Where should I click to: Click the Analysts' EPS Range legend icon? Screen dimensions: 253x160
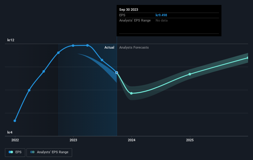click(x=32, y=152)
